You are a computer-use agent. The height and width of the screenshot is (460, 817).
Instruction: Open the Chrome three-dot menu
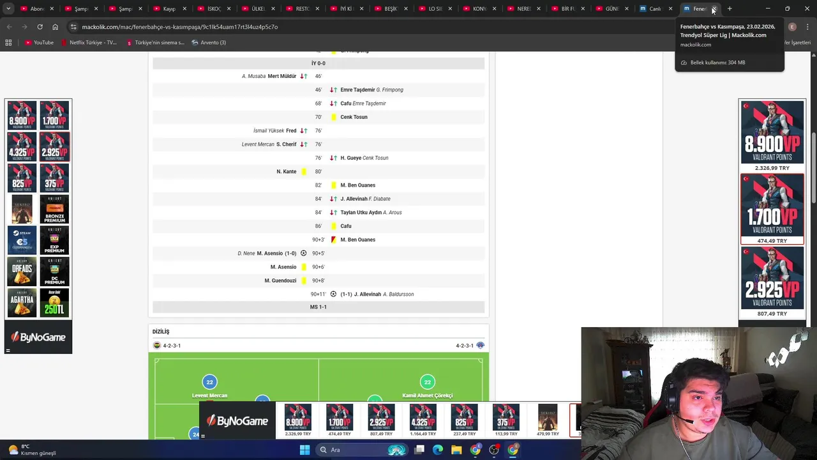tap(807, 27)
